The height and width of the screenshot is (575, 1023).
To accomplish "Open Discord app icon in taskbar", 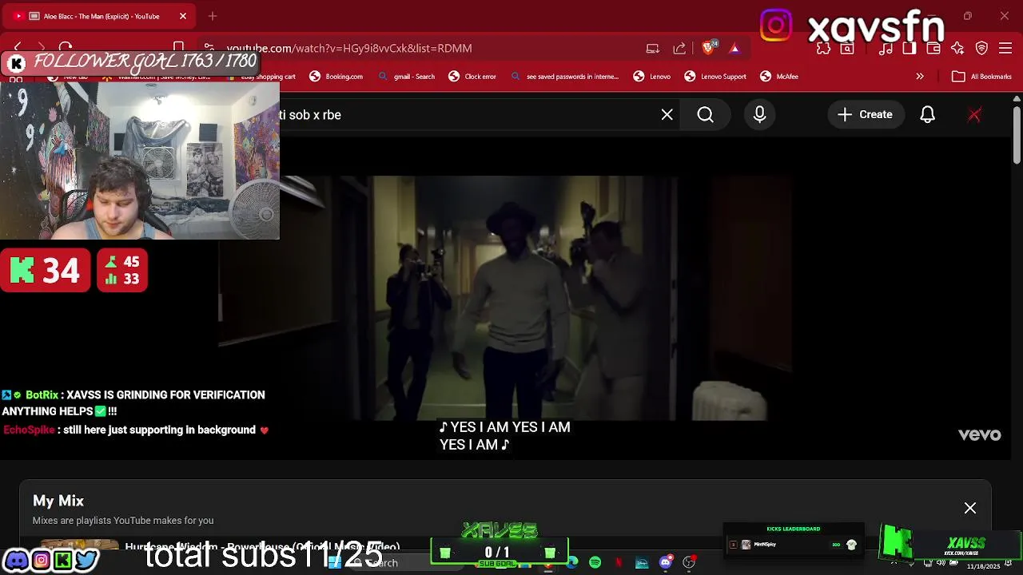I will [x=666, y=563].
